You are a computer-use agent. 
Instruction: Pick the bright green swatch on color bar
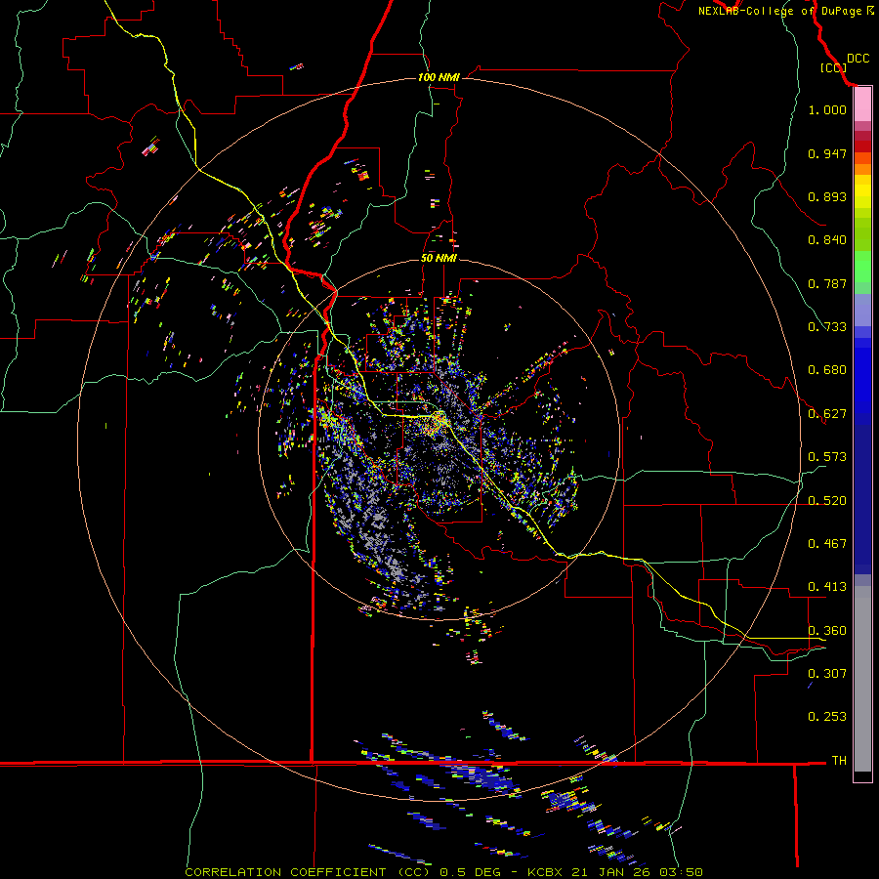[x=862, y=267]
